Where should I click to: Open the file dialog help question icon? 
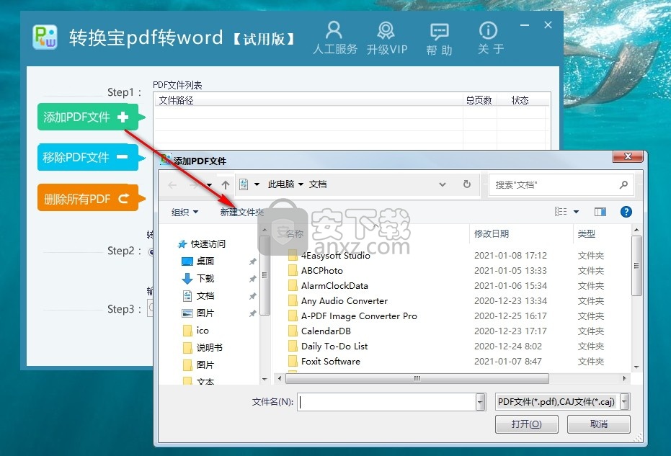click(x=626, y=211)
